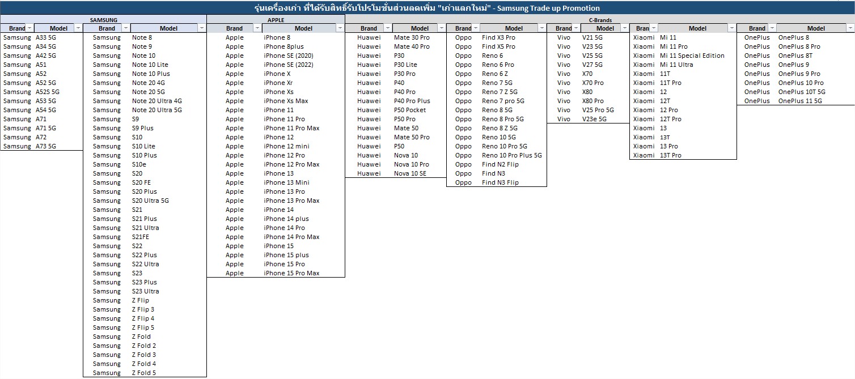Click the Note 10 Lite cell
The height and width of the screenshot is (379, 855).
point(168,65)
